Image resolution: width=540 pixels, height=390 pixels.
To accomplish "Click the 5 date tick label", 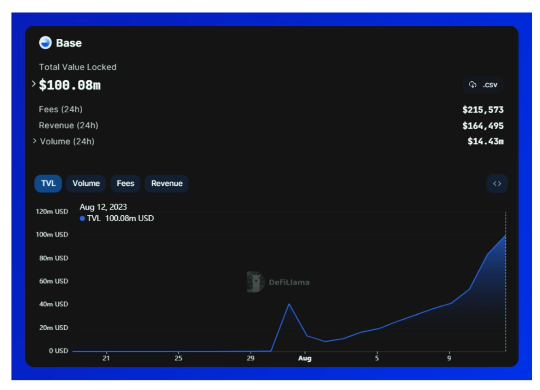I will point(377,358).
